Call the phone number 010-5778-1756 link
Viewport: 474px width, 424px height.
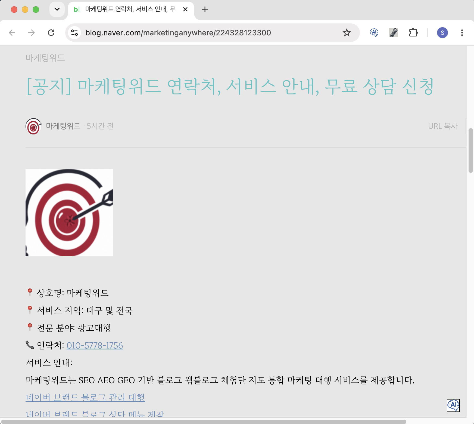(x=95, y=345)
